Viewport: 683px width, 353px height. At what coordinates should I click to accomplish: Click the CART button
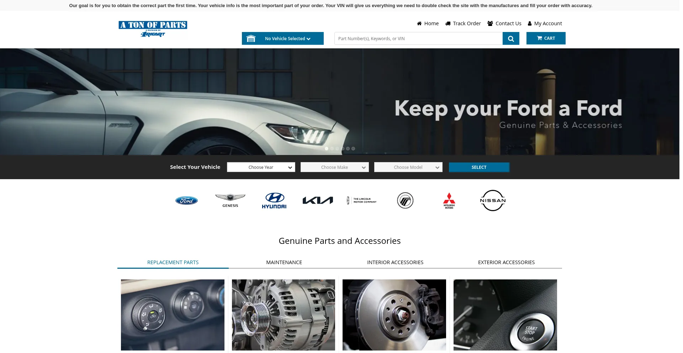click(546, 38)
